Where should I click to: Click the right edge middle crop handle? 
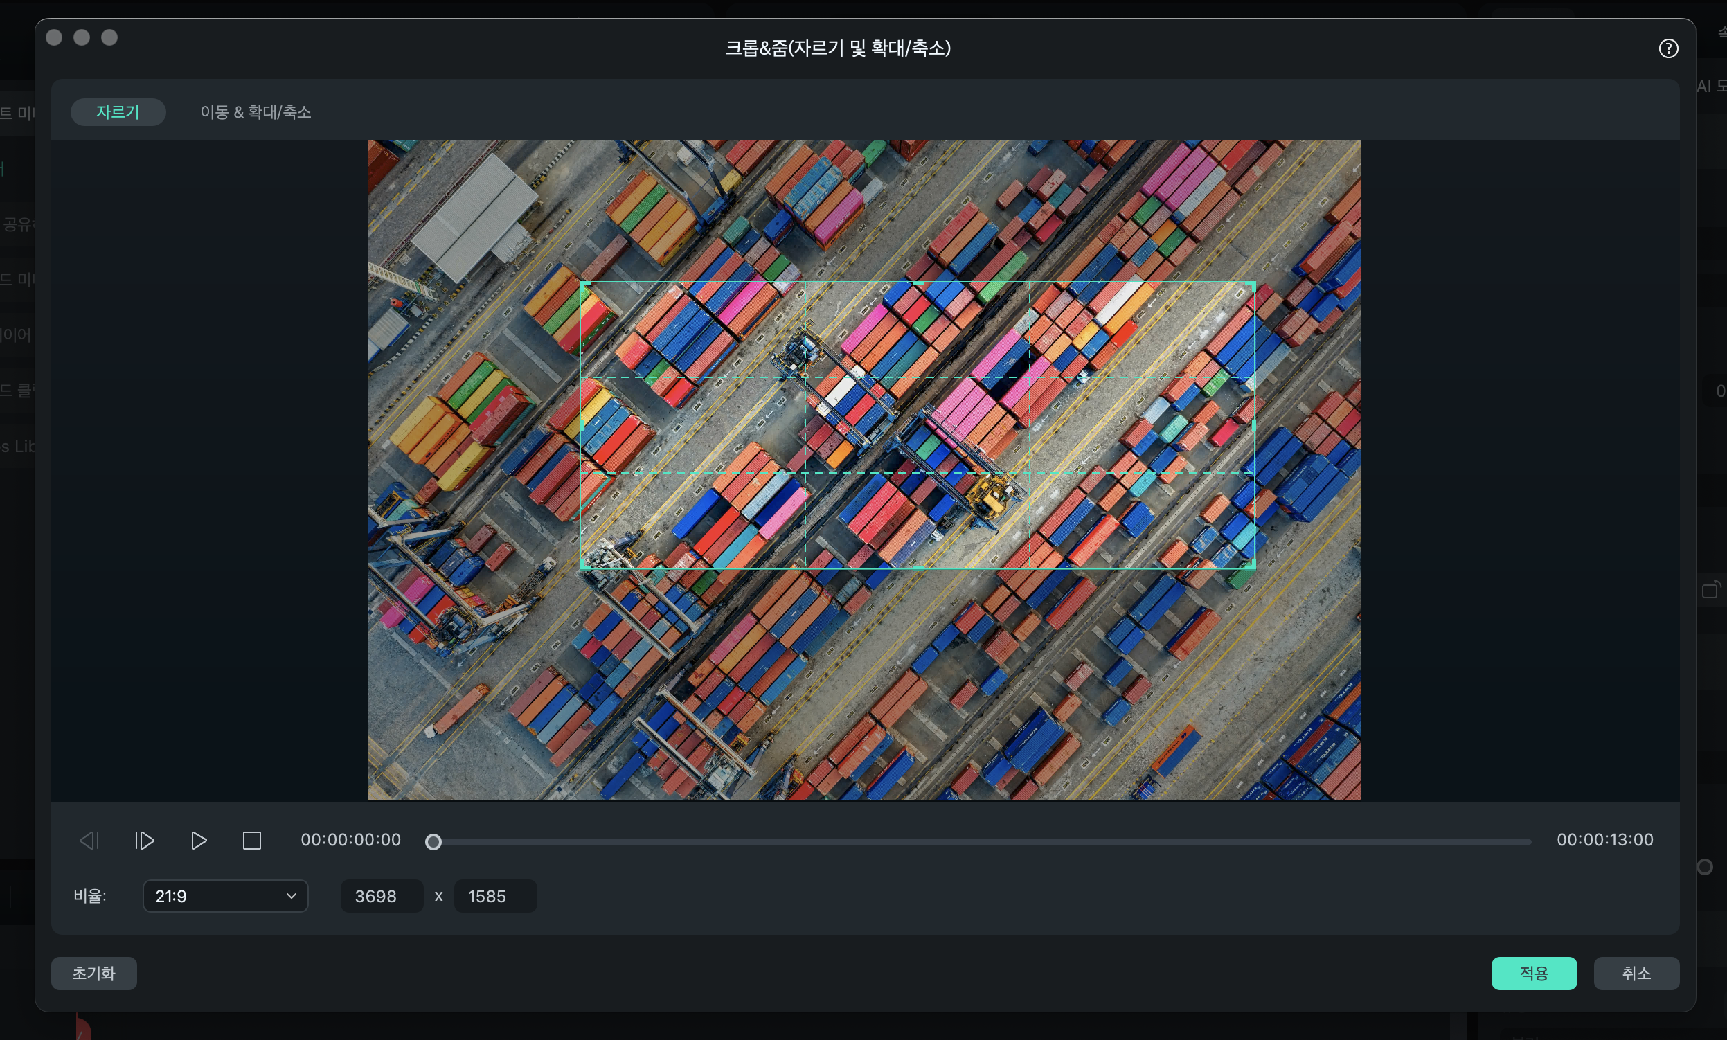pos(1254,424)
